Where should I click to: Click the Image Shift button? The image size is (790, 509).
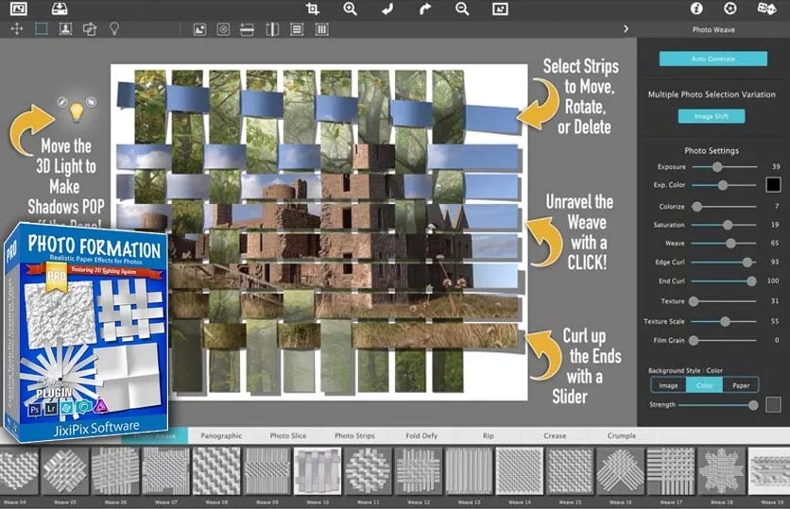[712, 116]
